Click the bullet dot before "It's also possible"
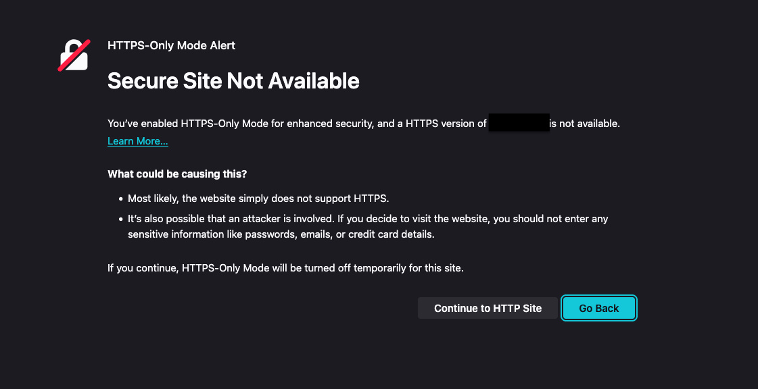 click(x=120, y=219)
